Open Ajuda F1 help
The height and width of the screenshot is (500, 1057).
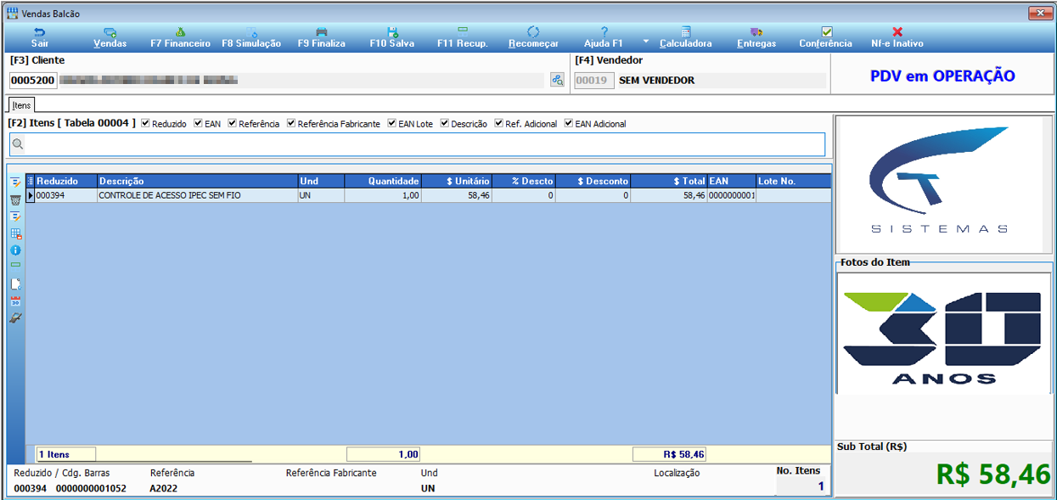click(x=604, y=37)
